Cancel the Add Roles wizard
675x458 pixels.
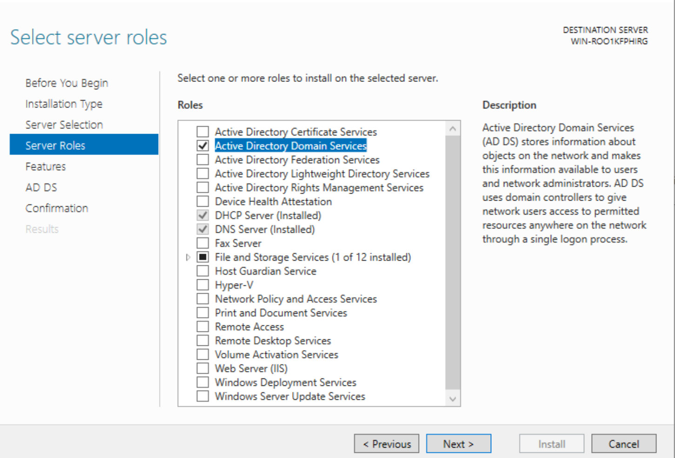[623, 444]
